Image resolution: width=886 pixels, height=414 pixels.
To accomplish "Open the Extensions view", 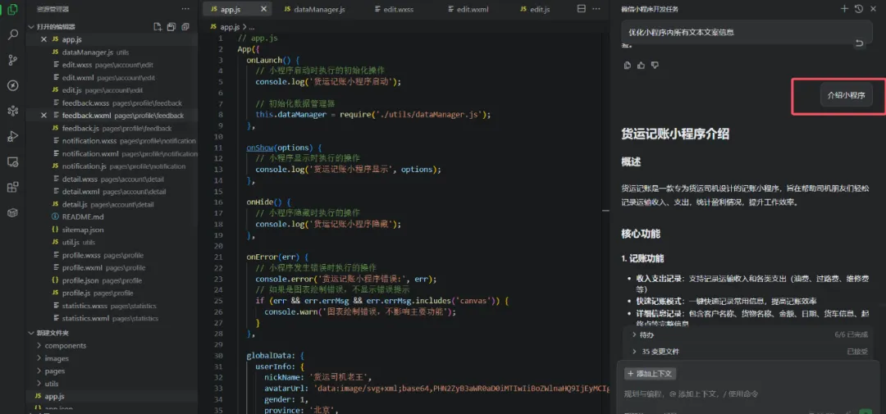I will (x=12, y=188).
